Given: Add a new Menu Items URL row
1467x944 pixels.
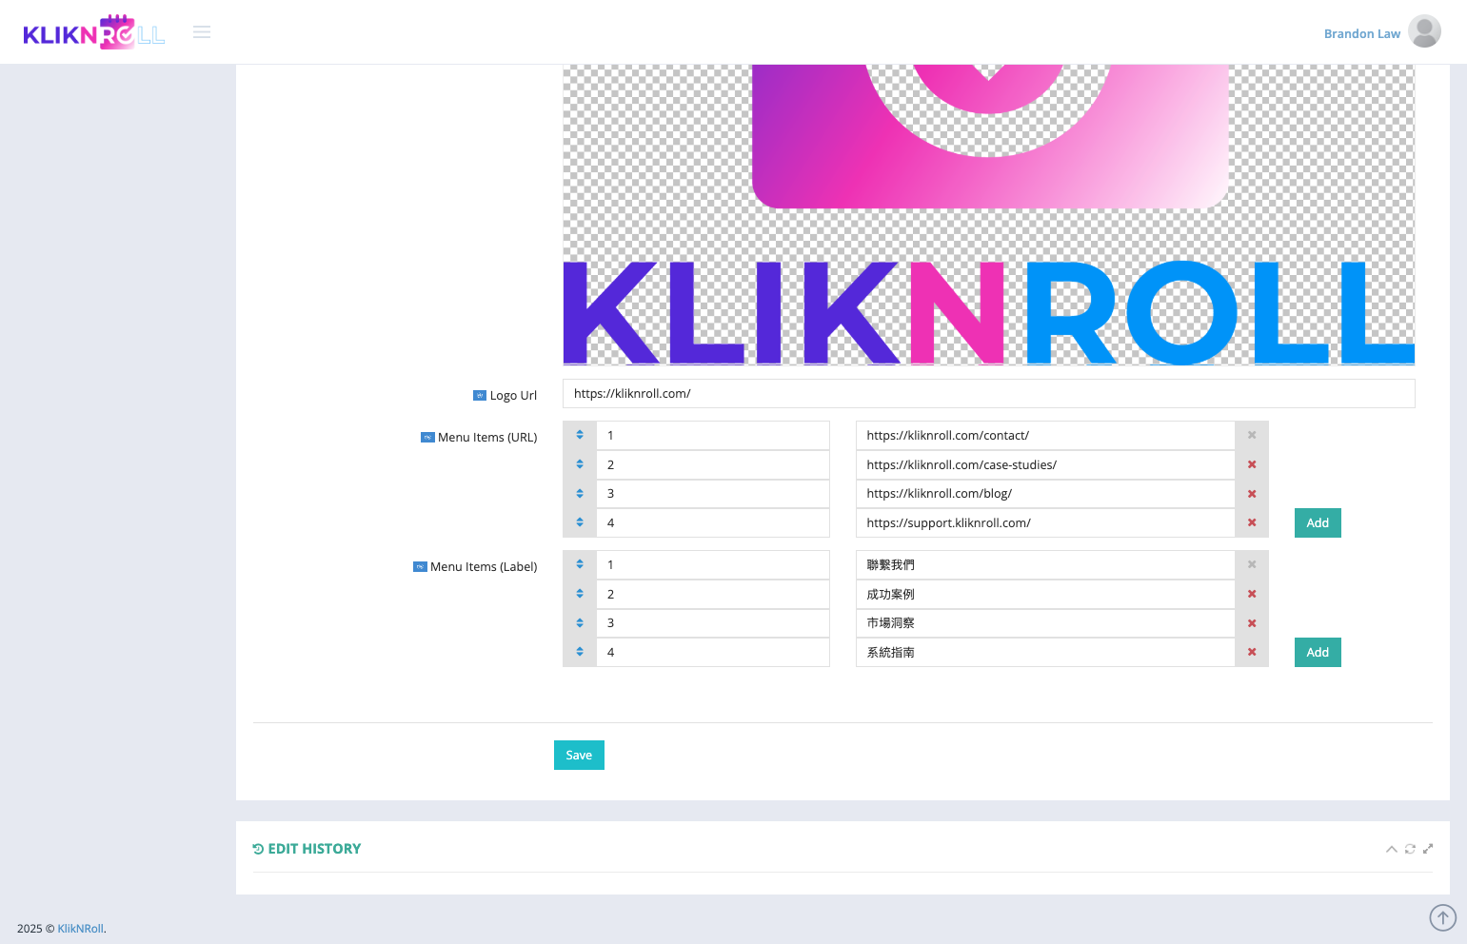Looking at the screenshot, I should [x=1318, y=522].
